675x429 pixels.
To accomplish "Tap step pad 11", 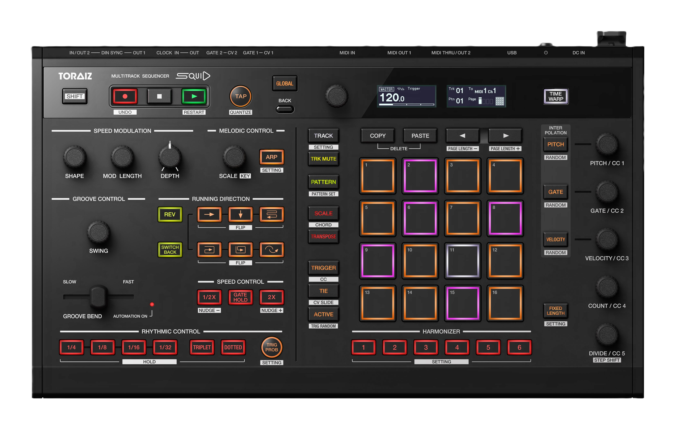I will [463, 261].
